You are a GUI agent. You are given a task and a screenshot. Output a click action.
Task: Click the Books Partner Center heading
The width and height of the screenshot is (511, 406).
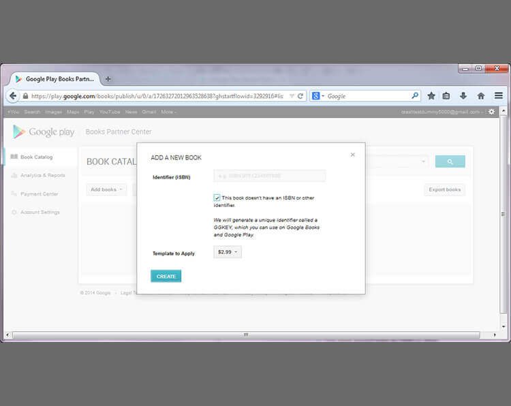(119, 131)
